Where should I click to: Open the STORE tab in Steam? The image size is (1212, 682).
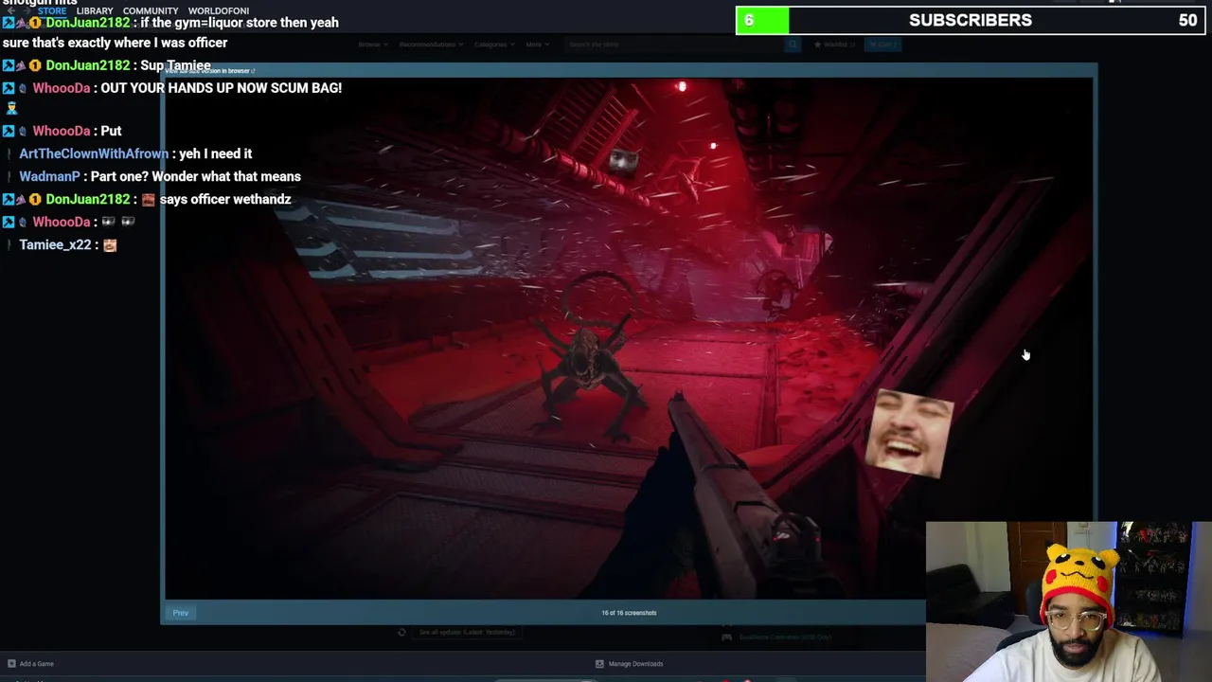coord(52,11)
